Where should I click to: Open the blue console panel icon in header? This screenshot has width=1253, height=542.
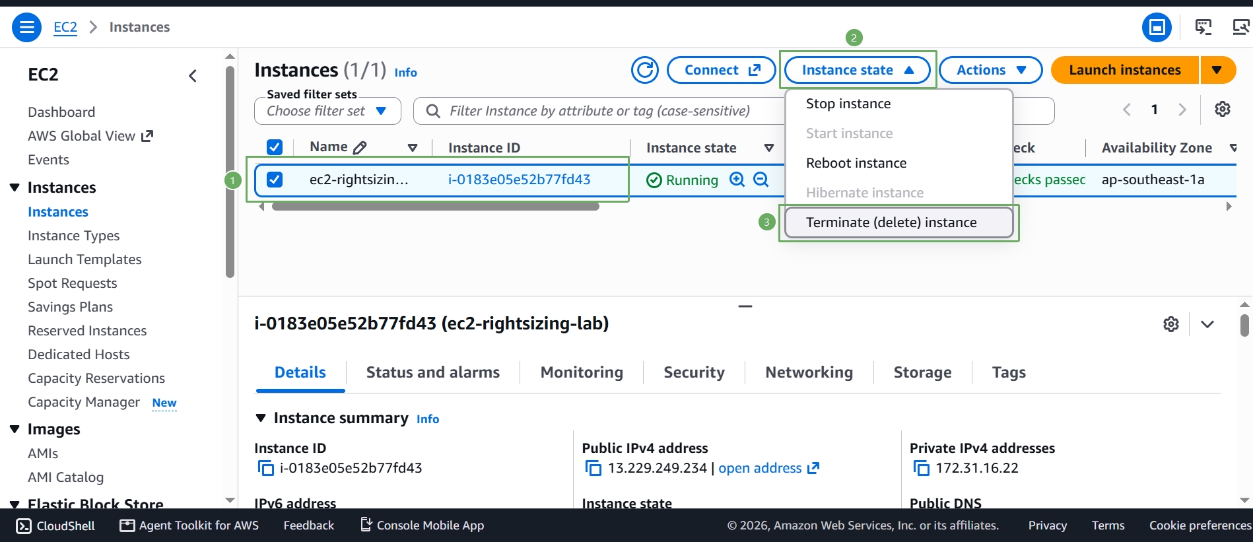tap(1157, 27)
